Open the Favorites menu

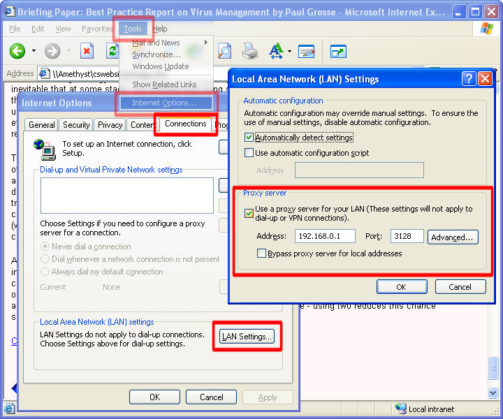pos(97,29)
